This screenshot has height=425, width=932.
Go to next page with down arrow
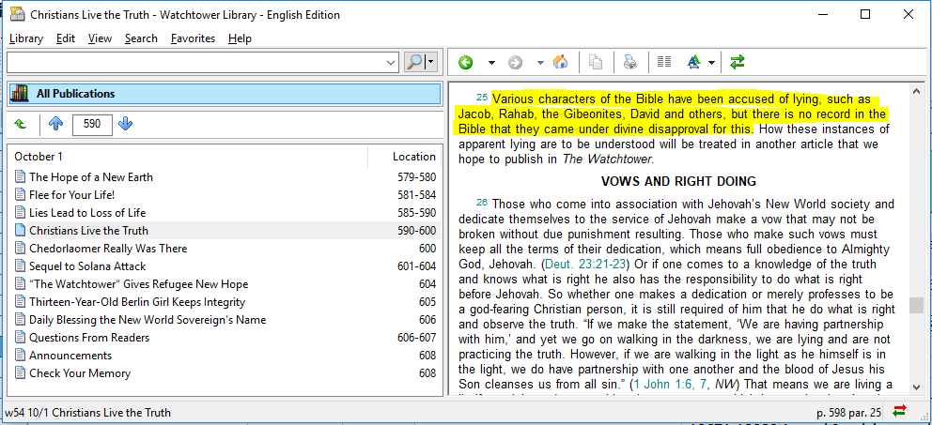pyautogui.click(x=126, y=125)
